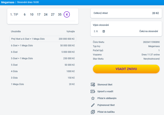
Task: Click the circled Mega number 4
Action: coord(67,14)
